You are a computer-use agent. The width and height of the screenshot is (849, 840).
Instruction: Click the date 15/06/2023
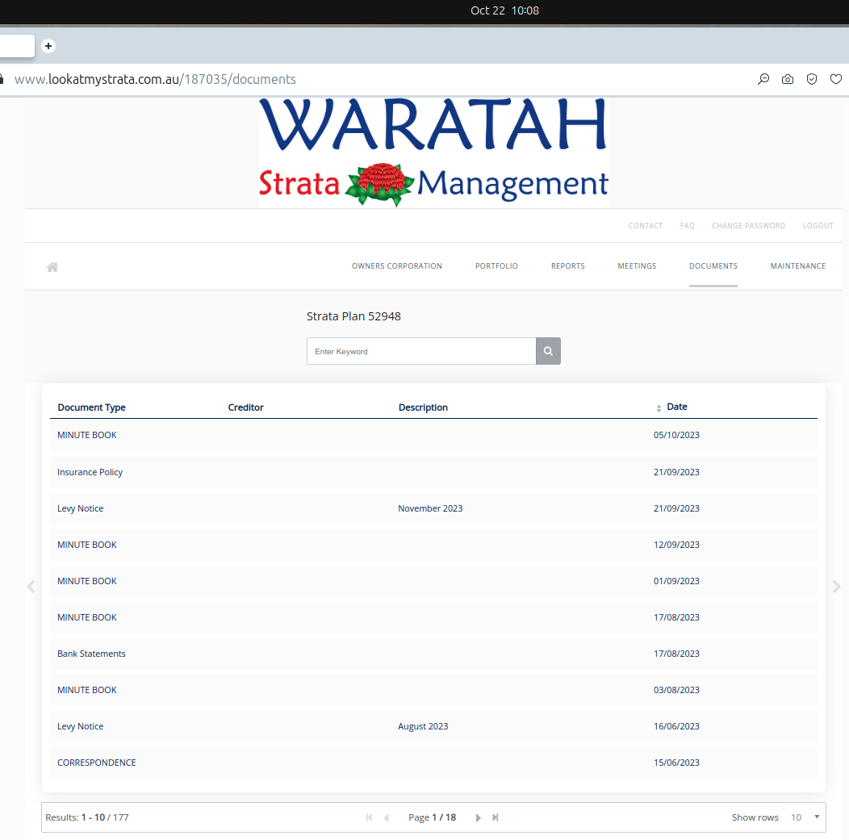click(x=676, y=762)
